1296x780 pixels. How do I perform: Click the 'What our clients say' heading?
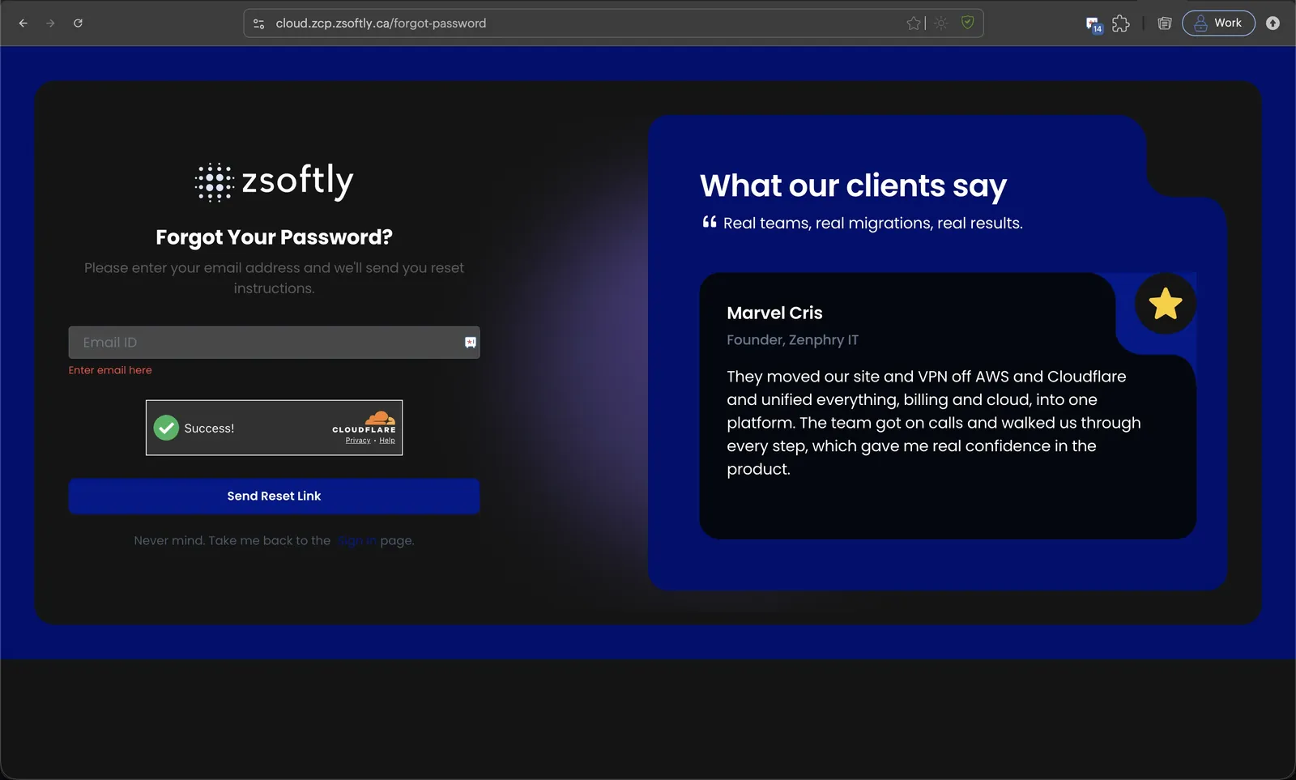(x=853, y=185)
